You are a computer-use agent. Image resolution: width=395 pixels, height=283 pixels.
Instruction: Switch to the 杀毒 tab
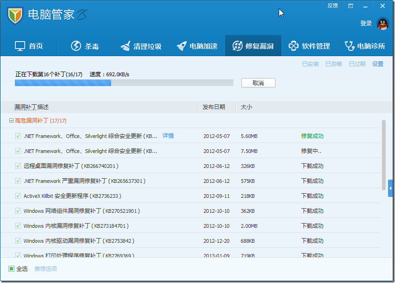(x=85, y=46)
